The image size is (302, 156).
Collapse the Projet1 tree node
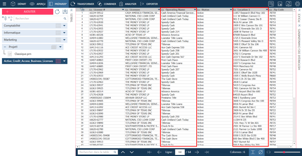click(x=5, y=47)
